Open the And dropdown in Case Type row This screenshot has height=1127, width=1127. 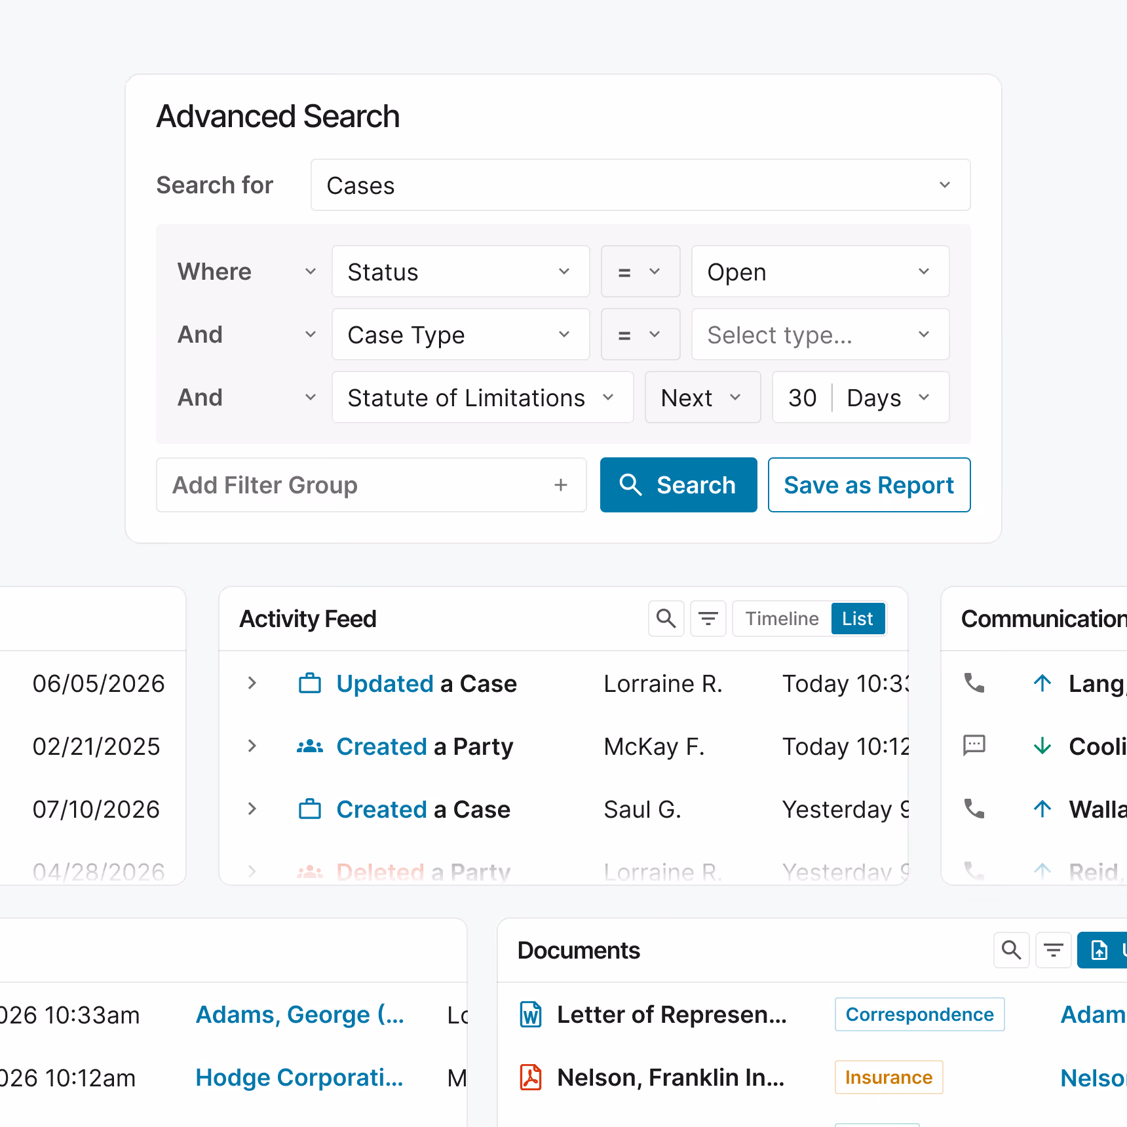click(x=247, y=334)
